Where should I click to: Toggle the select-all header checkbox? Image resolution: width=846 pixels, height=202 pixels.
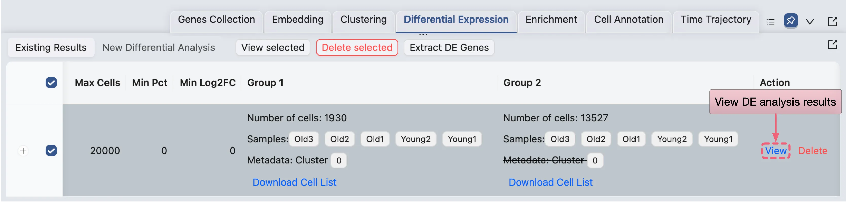tap(51, 82)
